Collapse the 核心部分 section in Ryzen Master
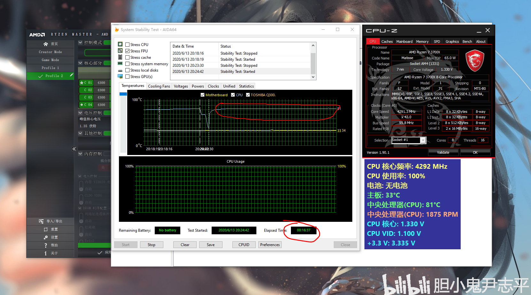The image size is (531, 295). 80,63
